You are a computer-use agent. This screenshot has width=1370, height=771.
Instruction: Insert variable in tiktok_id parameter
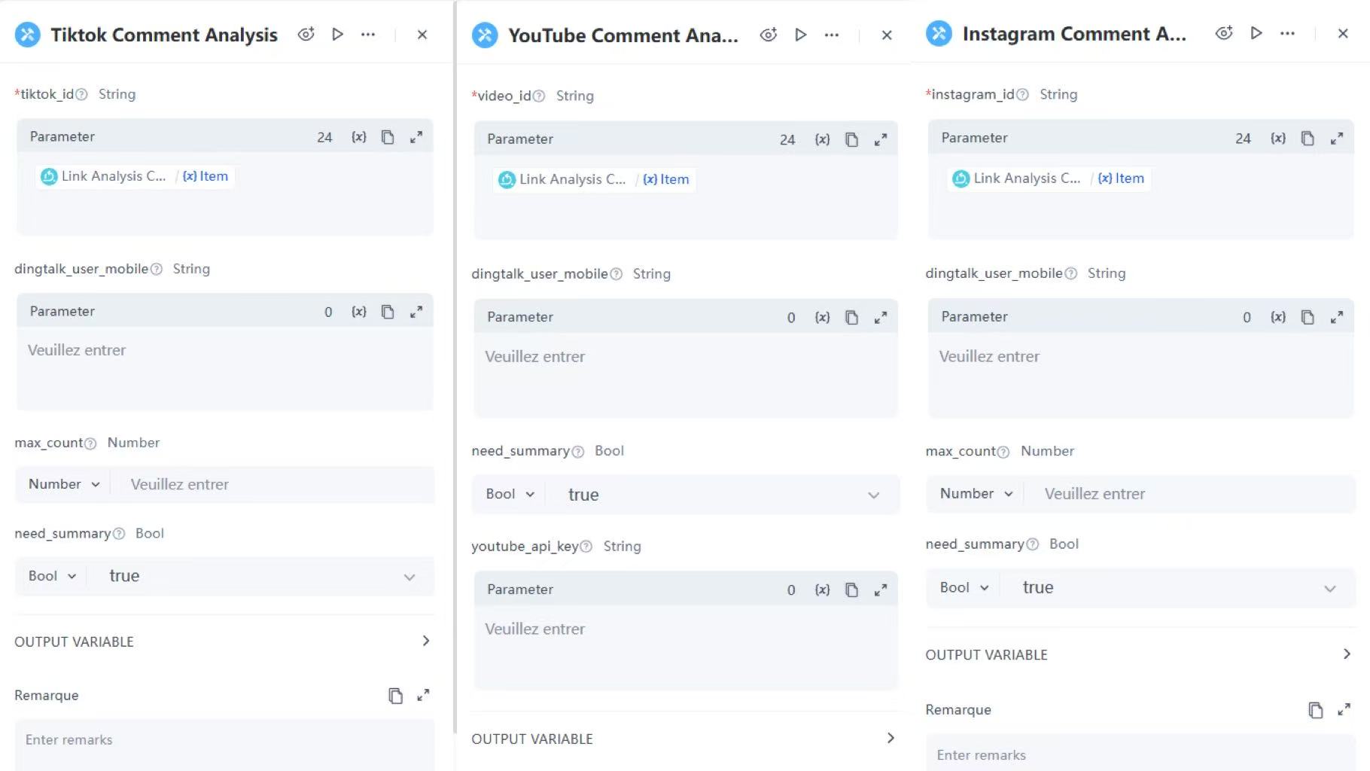coord(359,137)
